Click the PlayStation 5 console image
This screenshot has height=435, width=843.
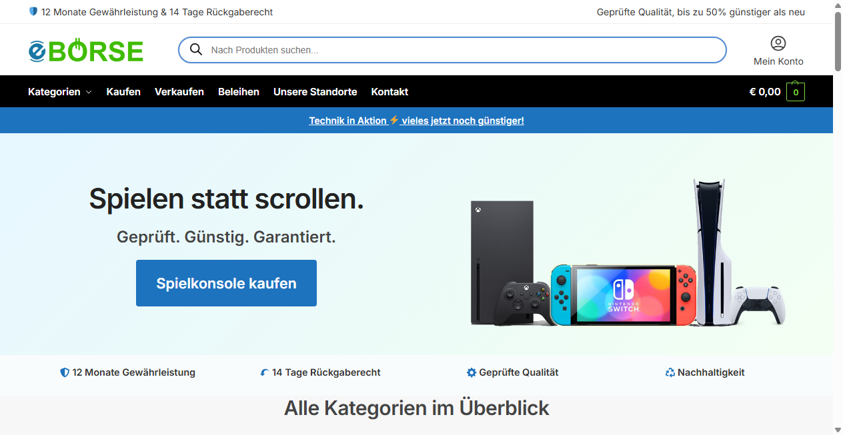pyautogui.click(x=713, y=252)
